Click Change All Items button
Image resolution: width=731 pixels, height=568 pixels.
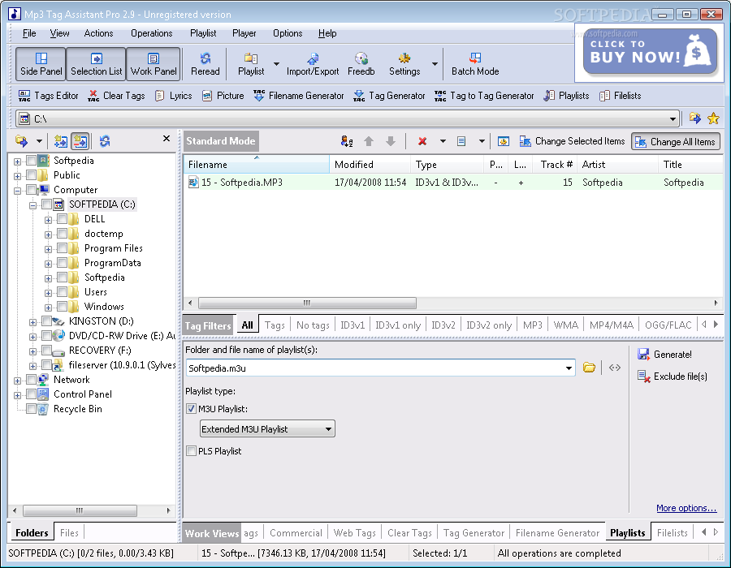pos(676,141)
